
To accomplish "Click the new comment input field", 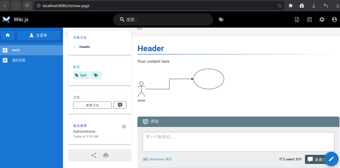I will click(x=238, y=142).
